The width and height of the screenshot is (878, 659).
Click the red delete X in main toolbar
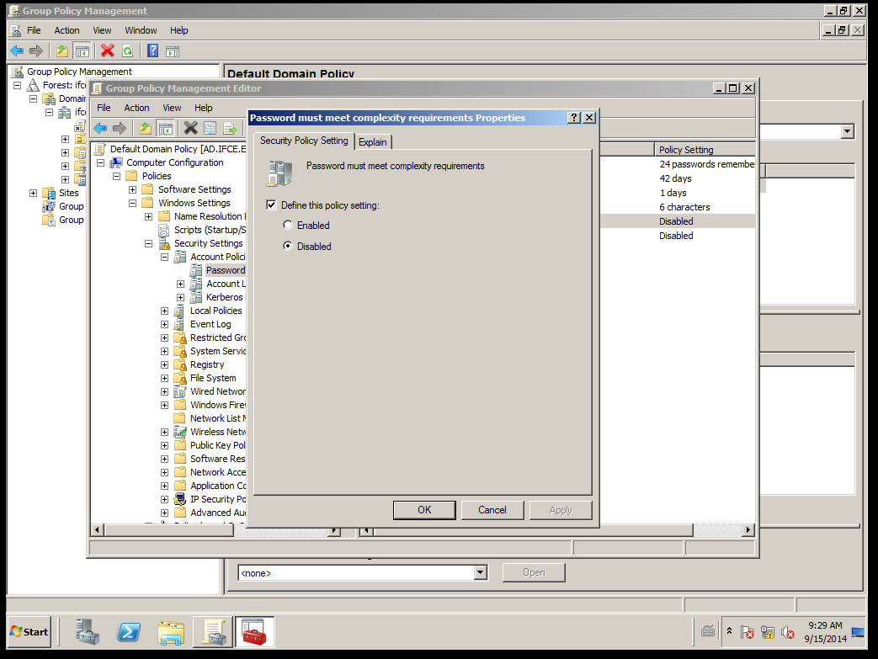[x=108, y=51]
